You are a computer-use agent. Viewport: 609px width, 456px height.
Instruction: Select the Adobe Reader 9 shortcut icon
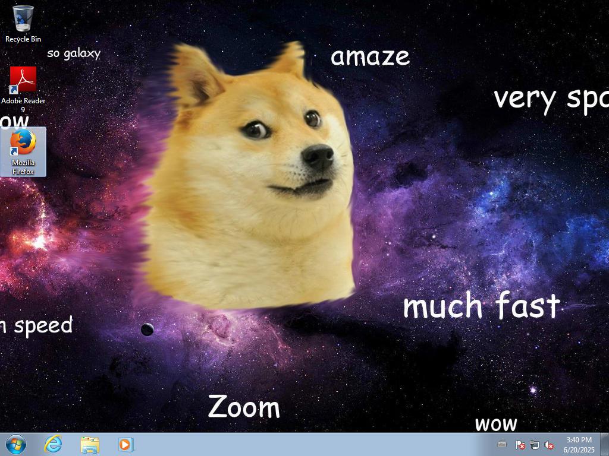[23, 80]
